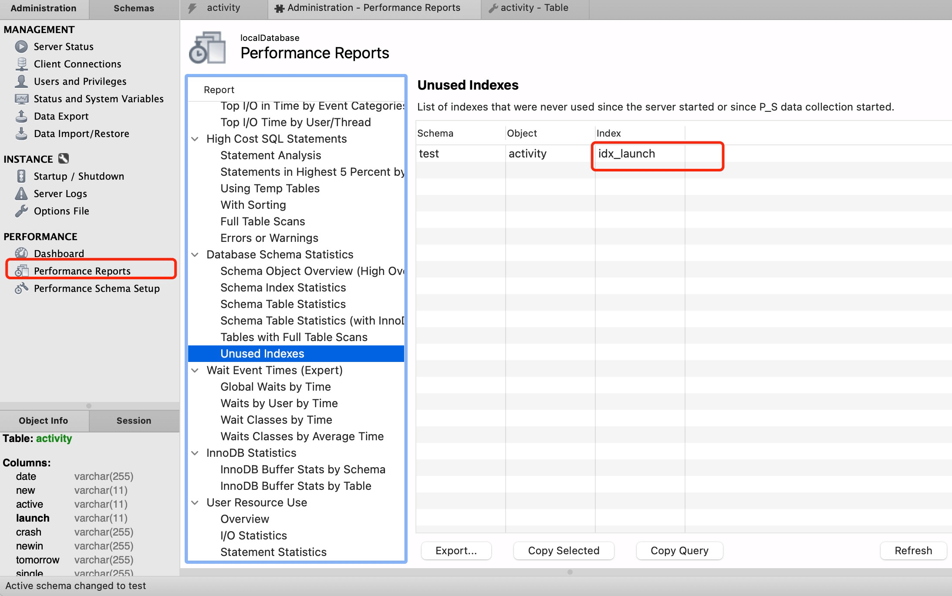This screenshot has width=952, height=596.
Task: Click Status and System Variables icon
Action: click(21, 99)
